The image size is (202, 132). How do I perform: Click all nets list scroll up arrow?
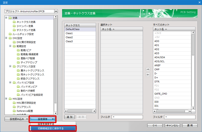[193, 32]
